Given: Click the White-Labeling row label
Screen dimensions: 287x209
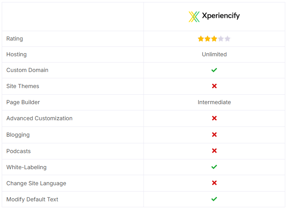Looking at the screenshot, I should (27, 167).
